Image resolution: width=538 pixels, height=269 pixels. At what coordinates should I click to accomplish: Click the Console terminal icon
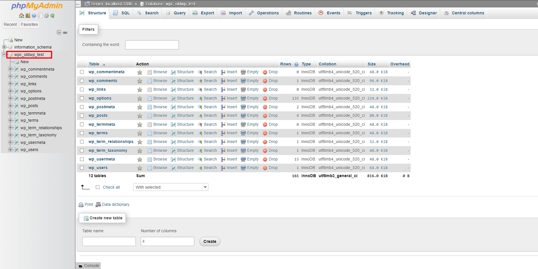(81, 266)
